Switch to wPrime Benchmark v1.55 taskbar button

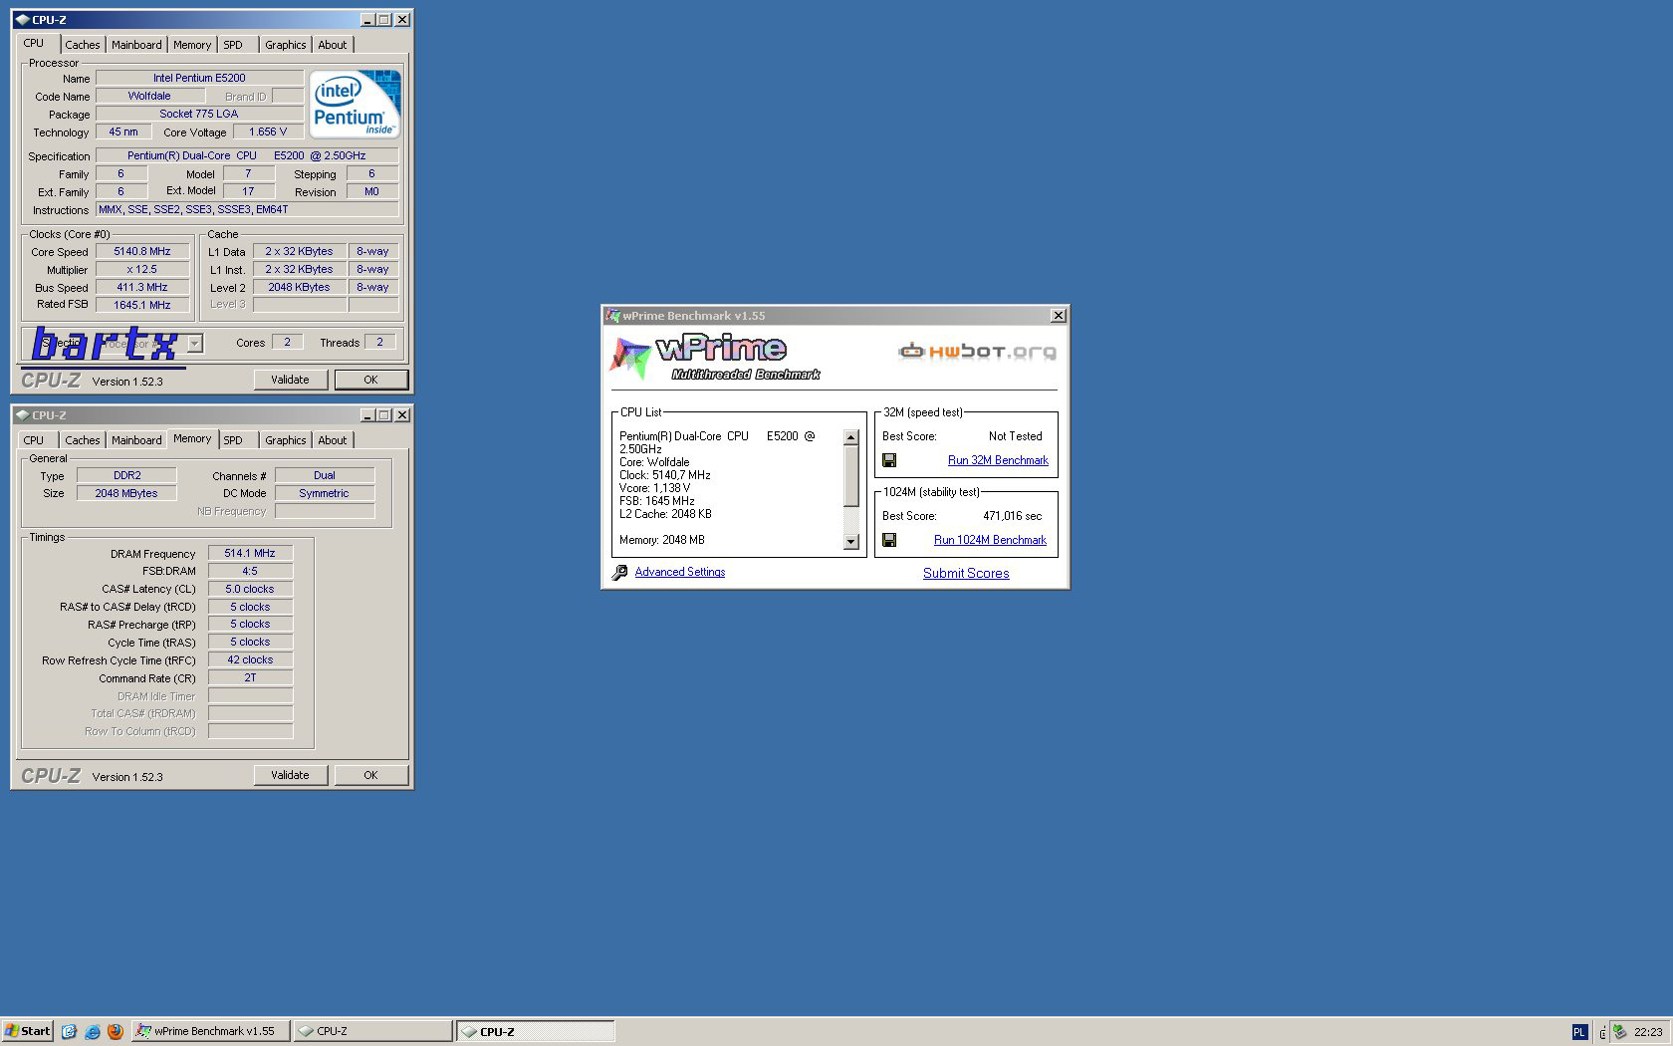(x=211, y=1031)
